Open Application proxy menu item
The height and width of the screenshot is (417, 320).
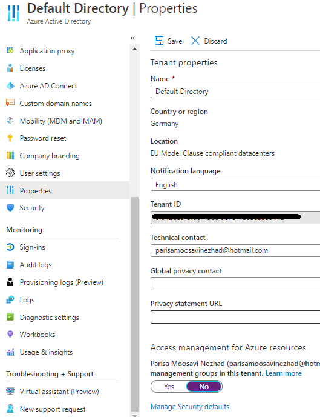[47, 50]
